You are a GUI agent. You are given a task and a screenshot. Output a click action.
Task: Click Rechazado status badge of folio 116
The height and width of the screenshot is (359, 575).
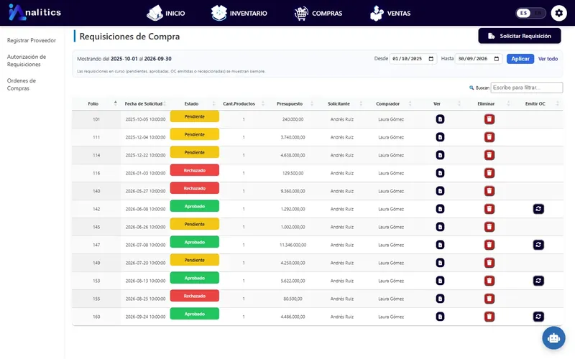[x=194, y=170]
